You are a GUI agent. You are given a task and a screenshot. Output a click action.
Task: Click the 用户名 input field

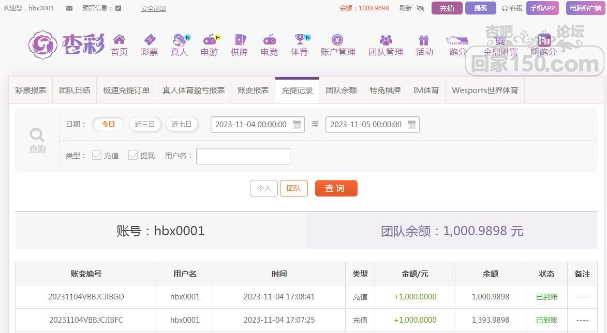click(243, 156)
